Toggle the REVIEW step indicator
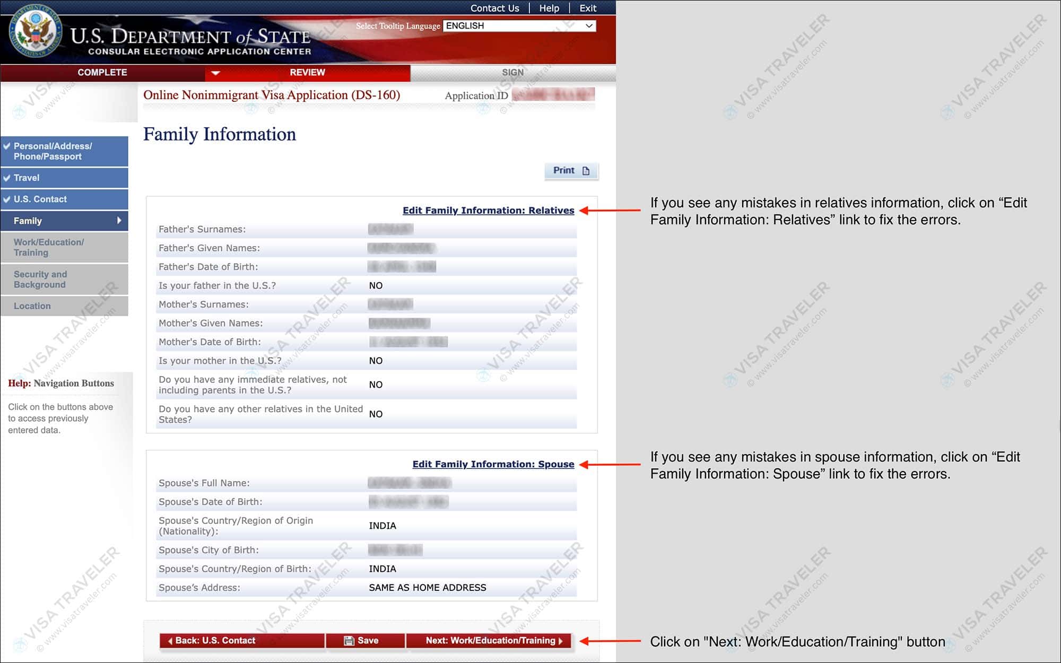Screen dimensions: 1061x663 click(x=306, y=73)
